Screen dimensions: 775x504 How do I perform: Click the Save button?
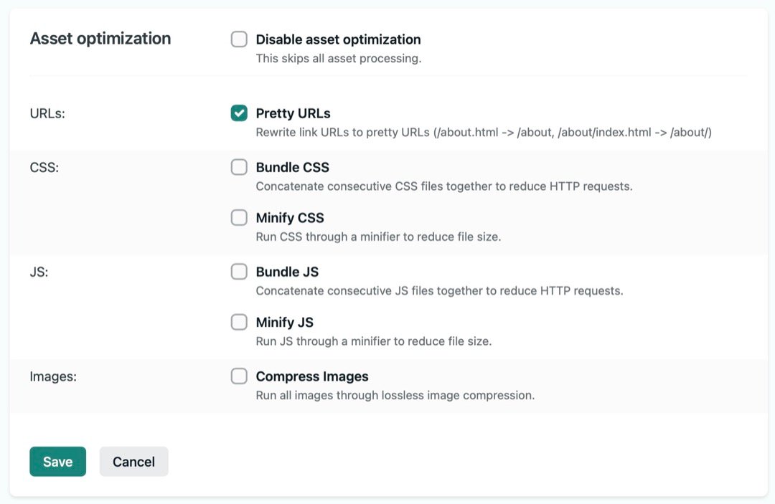[x=57, y=462]
